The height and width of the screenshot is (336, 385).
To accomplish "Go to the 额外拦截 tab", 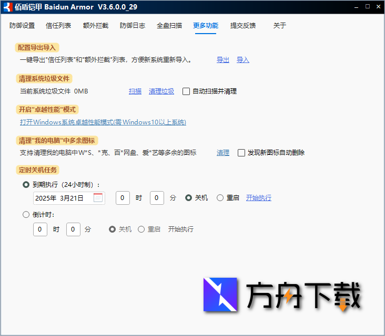I will pos(96,26).
